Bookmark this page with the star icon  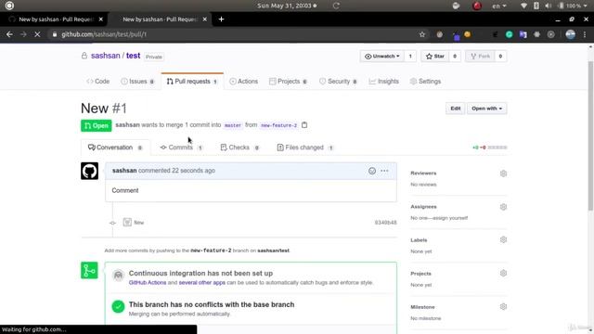tap(422, 34)
